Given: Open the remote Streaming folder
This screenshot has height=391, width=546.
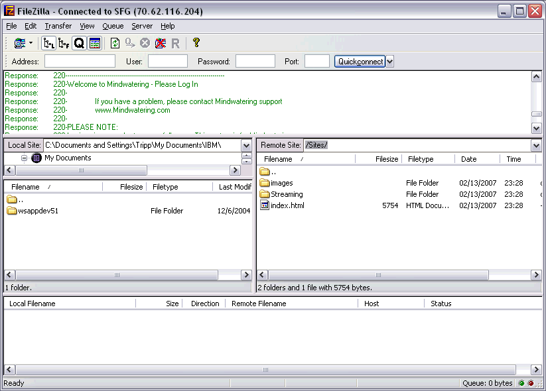Looking at the screenshot, I should click(x=287, y=194).
